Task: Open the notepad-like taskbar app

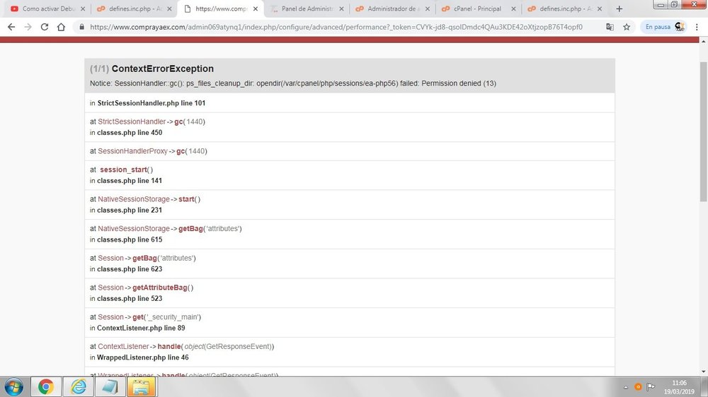Action: [110, 387]
